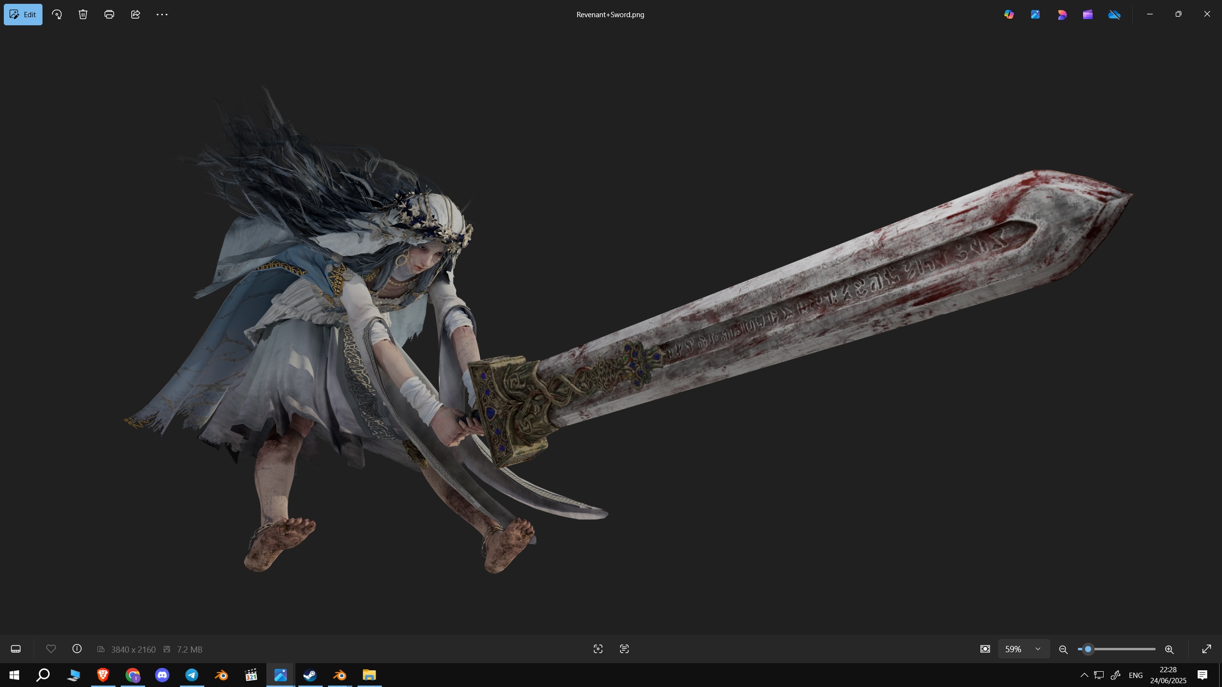Screen dimensions: 1222x687
Task: Open the This PC computer icon in taskbar
Action: [74, 675]
